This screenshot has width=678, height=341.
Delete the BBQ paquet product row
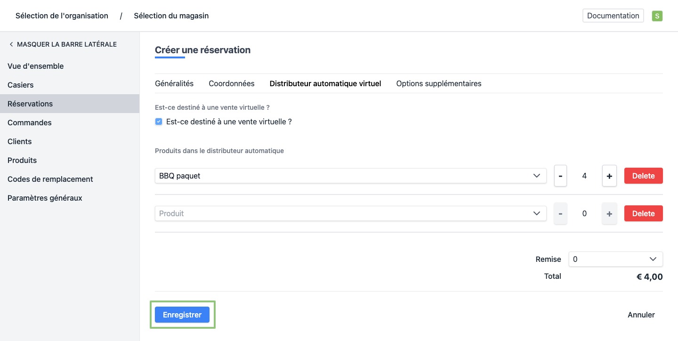(643, 176)
